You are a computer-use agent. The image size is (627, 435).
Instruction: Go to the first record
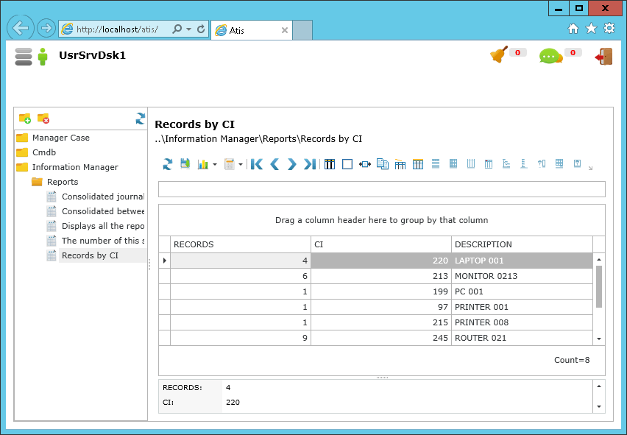pyautogui.click(x=257, y=164)
